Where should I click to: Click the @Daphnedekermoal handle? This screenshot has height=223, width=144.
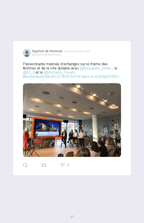[x=47, y=55]
